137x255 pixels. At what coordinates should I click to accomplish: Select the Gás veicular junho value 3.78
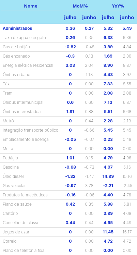pos(89,186)
